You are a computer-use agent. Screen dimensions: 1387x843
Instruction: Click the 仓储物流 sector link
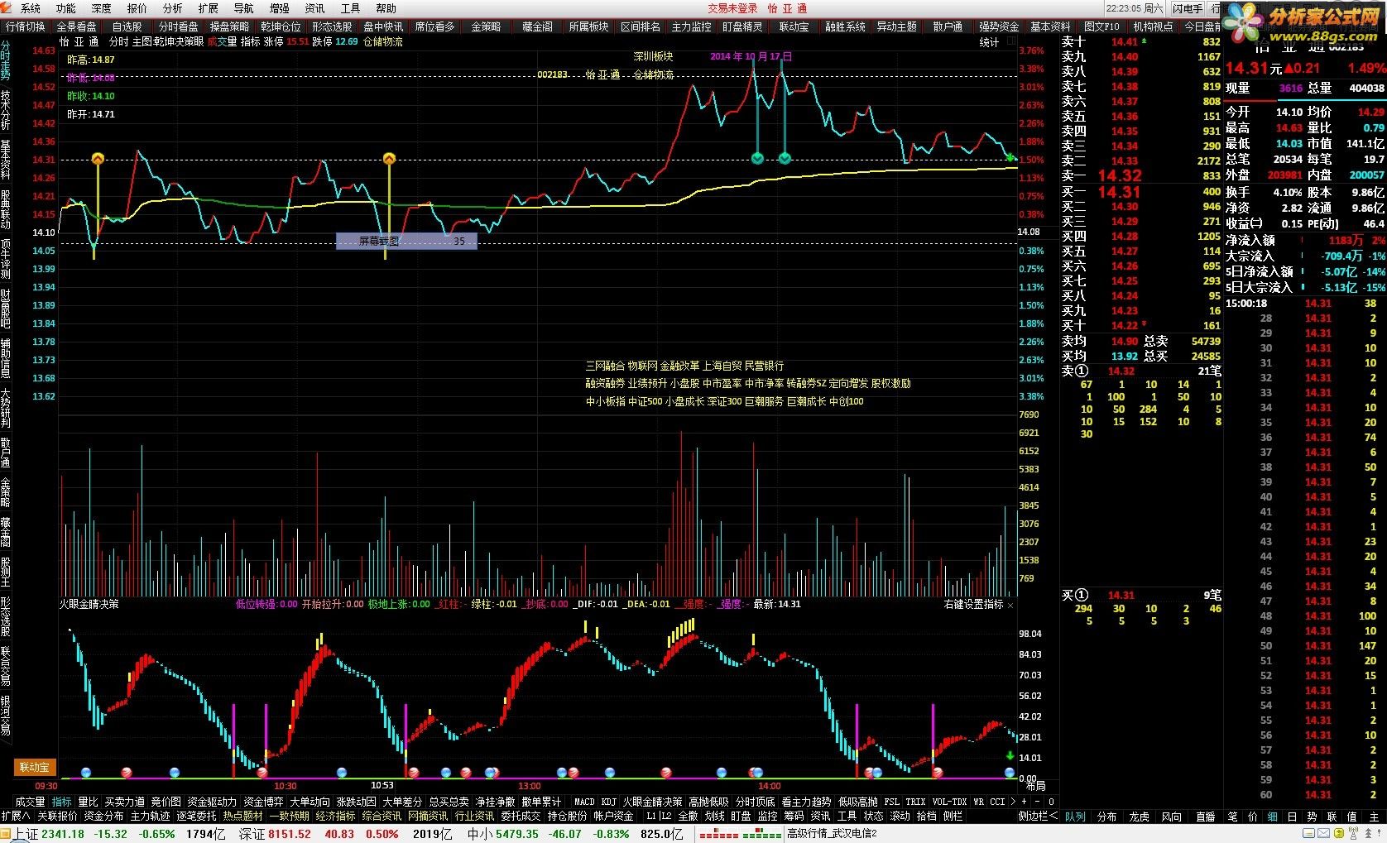pos(383,41)
